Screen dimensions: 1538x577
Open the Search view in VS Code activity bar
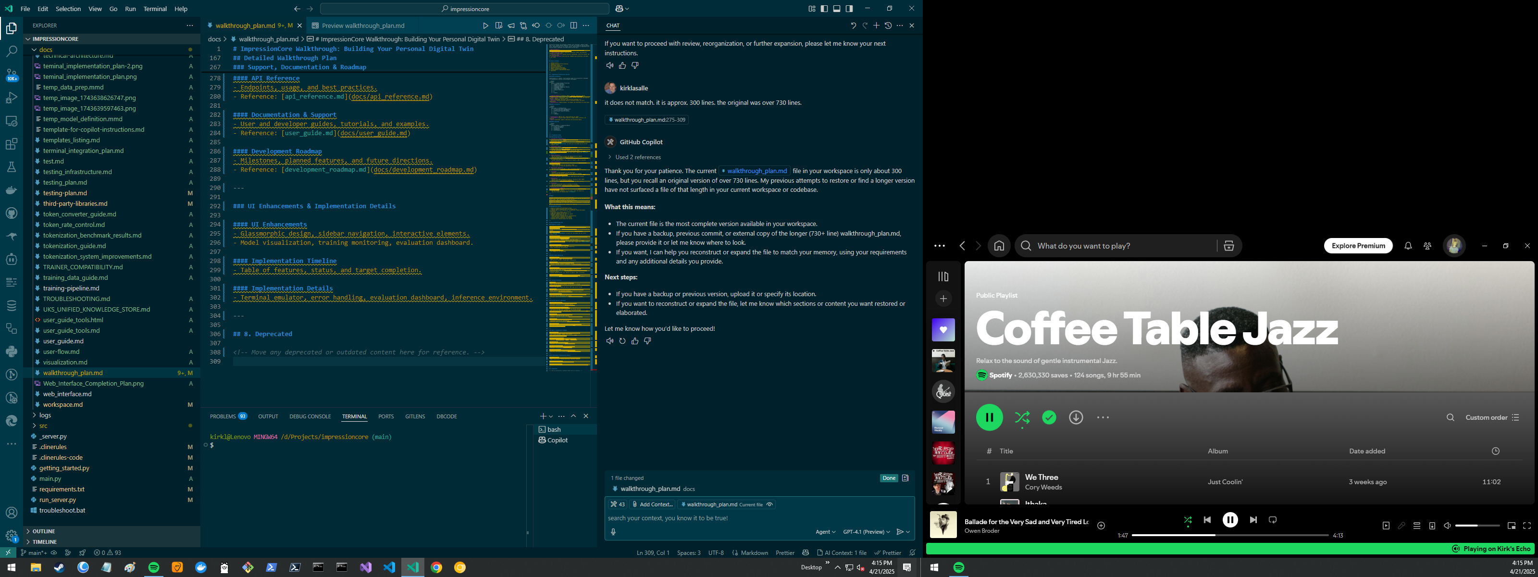click(x=12, y=51)
